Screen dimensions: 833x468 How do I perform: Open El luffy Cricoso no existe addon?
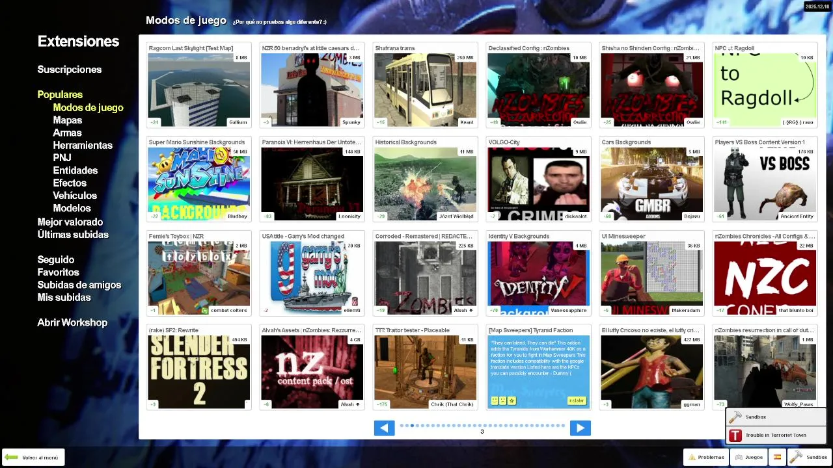point(651,368)
